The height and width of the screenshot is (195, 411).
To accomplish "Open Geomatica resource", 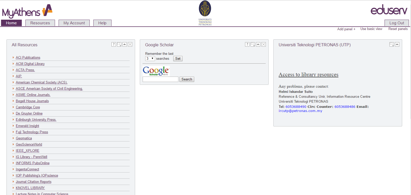I will (24, 138).
